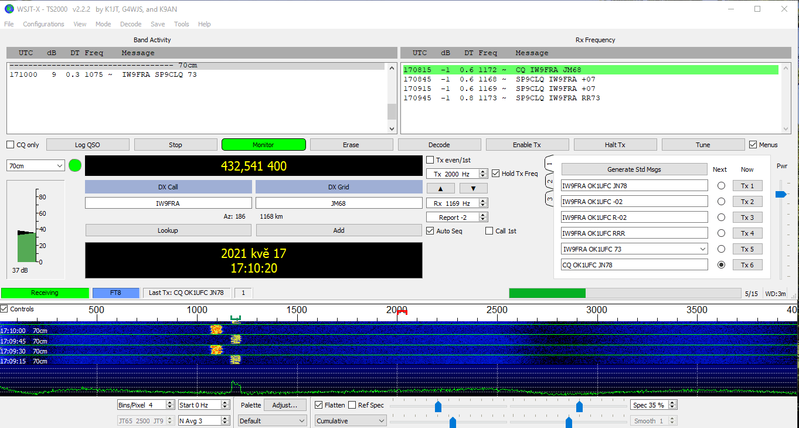The width and height of the screenshot is (799, 428).
Task: Expand the Palette Default dropdown
Action: (x=272, y=421)
